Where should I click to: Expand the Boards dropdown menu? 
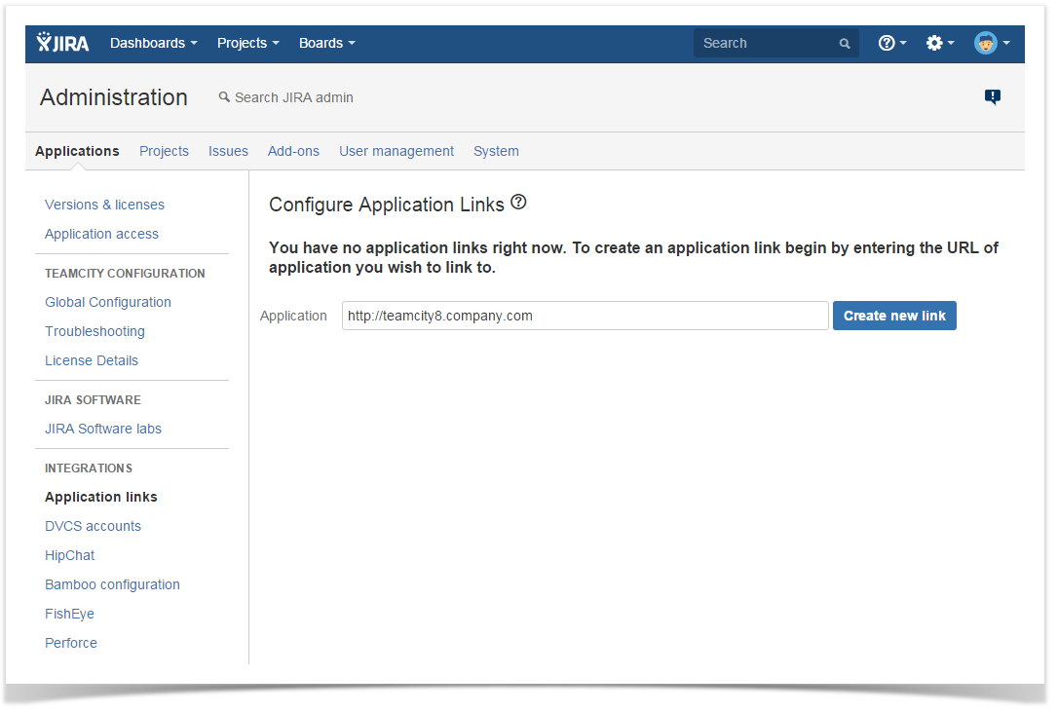point(326,43)
